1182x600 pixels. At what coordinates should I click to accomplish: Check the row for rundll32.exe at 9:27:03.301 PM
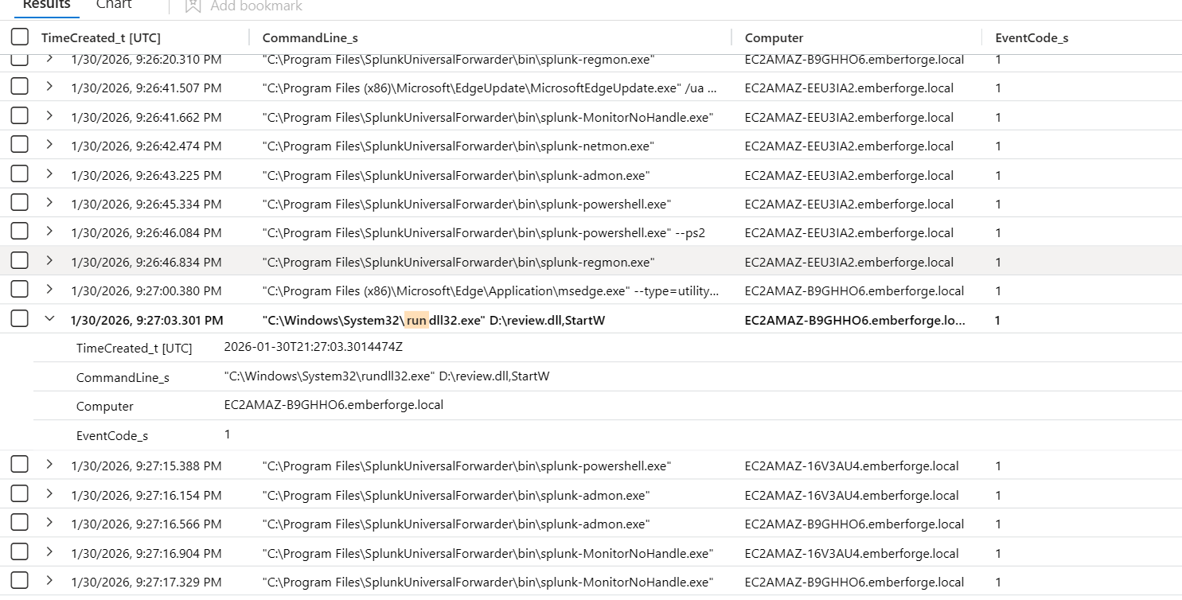20,319
